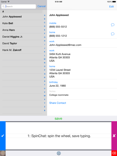Open work address 3494 Kuhl Avenue
Image resolution: width=117 pixels, height=156 pixels.
pos(60,58)
